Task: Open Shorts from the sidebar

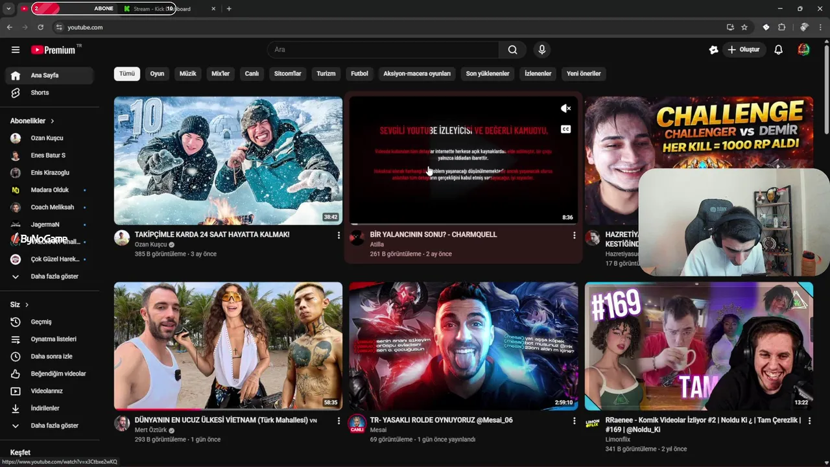Action: point(49,93)
